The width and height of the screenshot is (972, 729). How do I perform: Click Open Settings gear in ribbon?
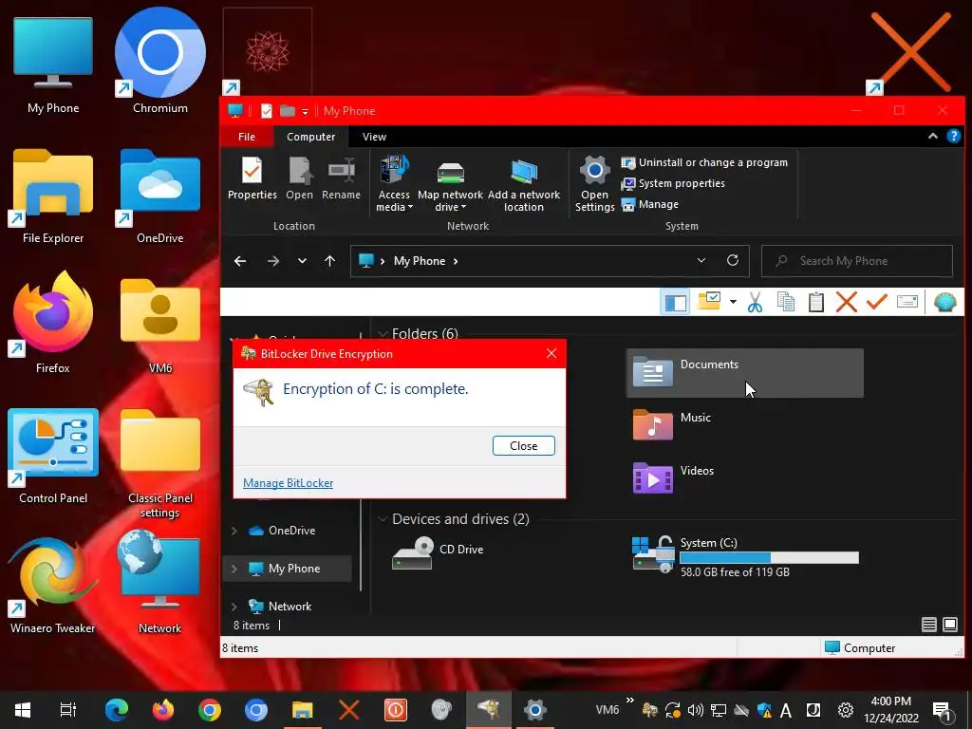point(594,184)
